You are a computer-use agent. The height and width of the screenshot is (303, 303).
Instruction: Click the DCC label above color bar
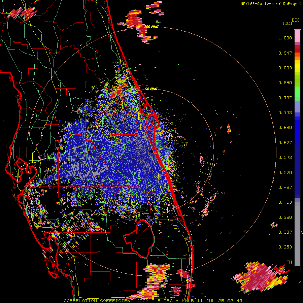pyautogui.click(x=296, y=20)
